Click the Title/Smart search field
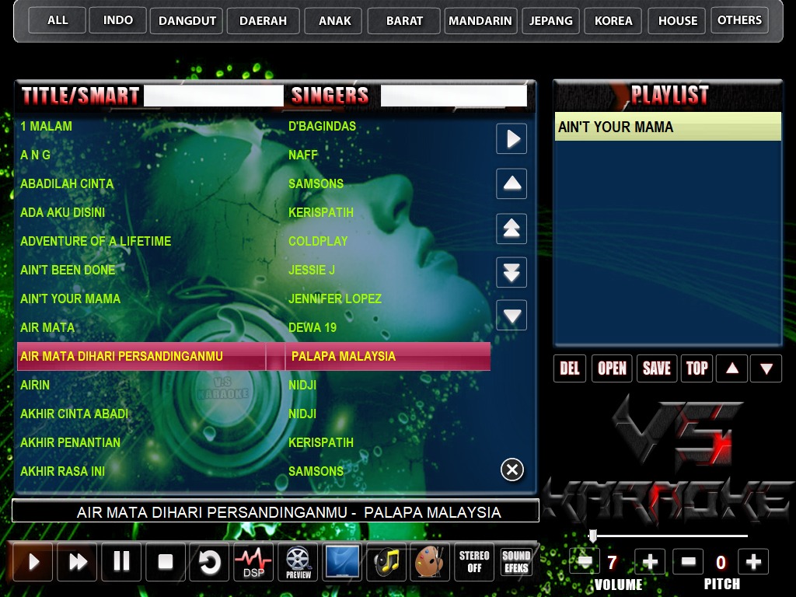This screenshot has width=796, height=597. (x=214, y=96)
